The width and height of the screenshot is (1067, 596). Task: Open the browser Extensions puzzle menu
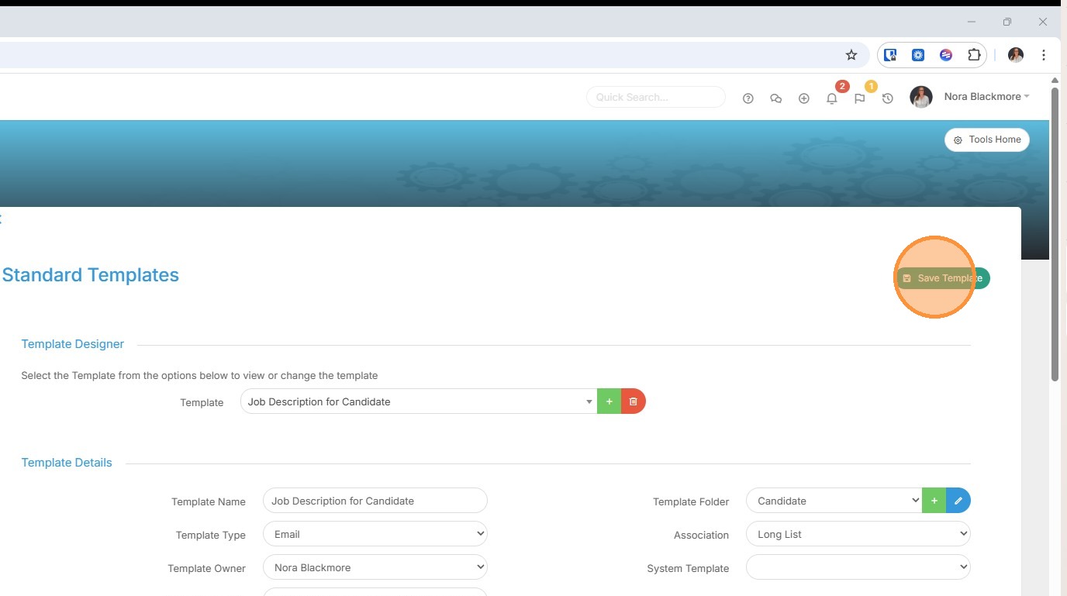pos(974,55)
